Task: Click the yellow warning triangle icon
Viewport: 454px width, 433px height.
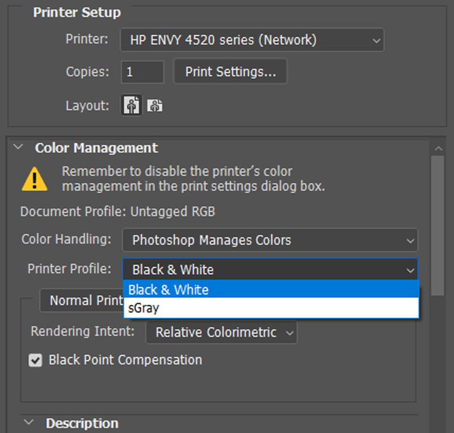Action: coord(35,178)
